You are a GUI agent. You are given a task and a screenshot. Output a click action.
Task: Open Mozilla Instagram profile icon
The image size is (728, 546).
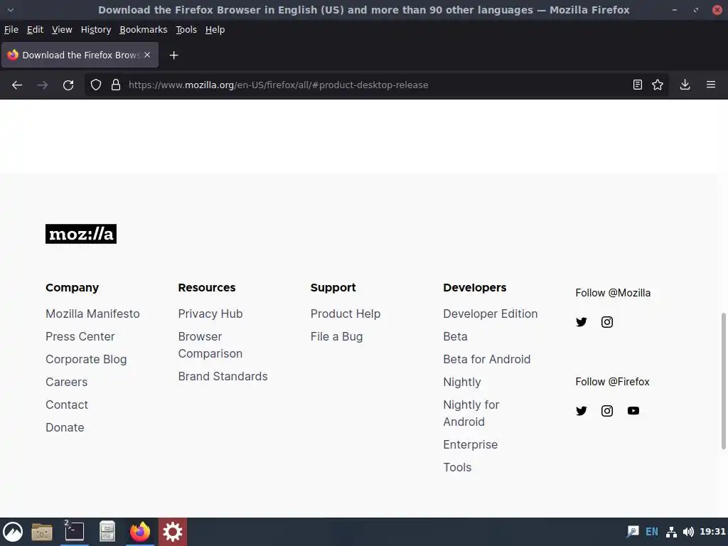click(x=607, y=322)
